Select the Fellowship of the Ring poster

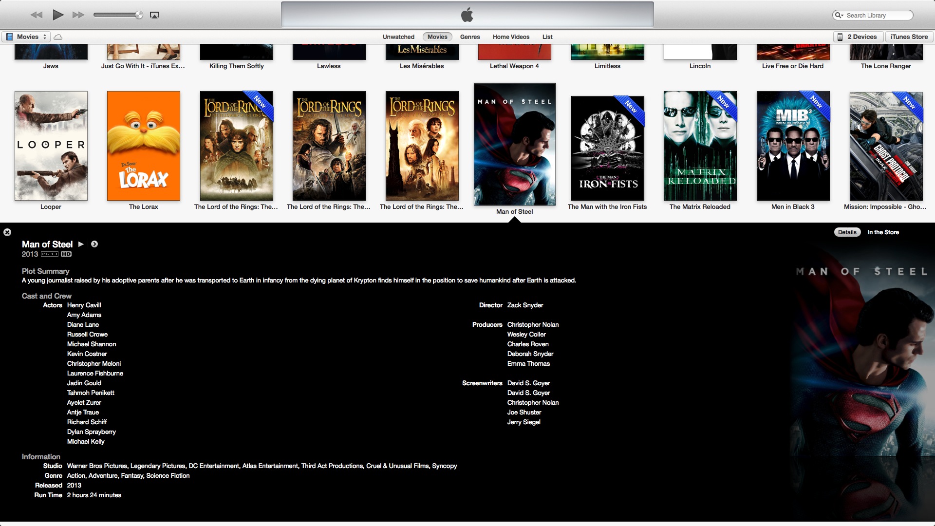237,146
